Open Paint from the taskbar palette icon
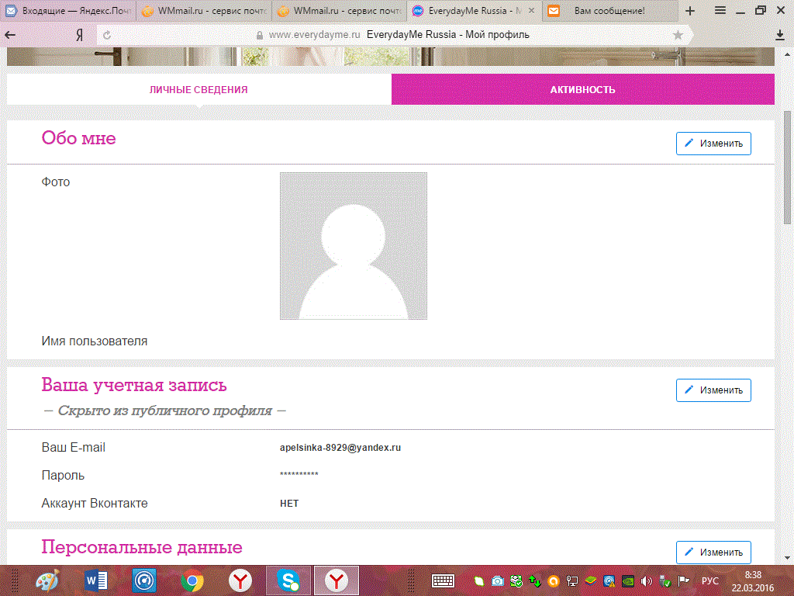This screenshot has width=794, height=596. (47, 580)
